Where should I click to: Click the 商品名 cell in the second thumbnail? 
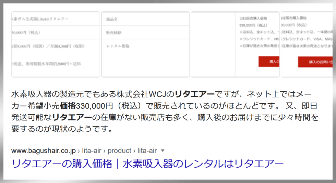click(145, 19)
